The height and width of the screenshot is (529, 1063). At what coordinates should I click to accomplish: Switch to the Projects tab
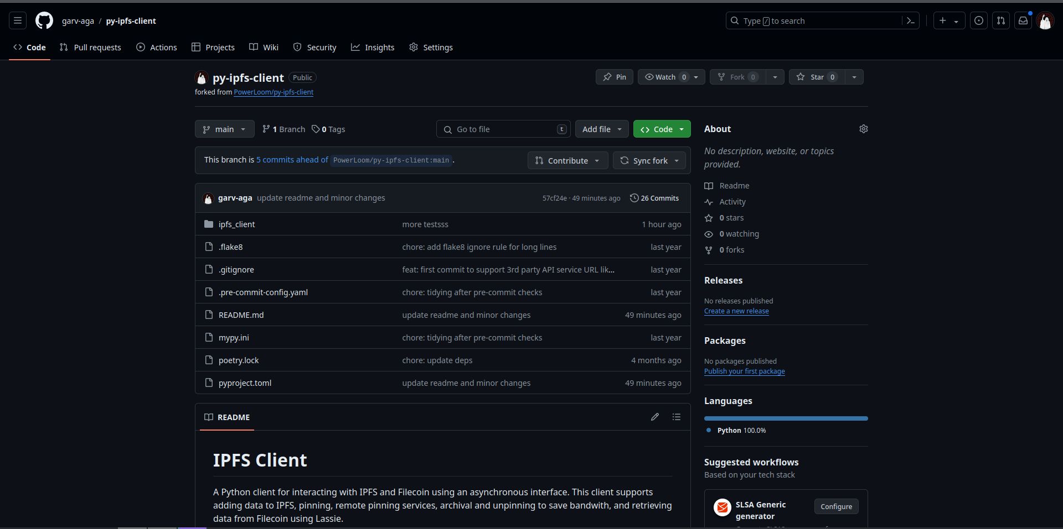(x=213, y=48)
